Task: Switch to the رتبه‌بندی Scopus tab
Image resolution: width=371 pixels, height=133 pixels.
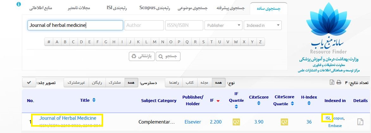Action: [155, 8]
